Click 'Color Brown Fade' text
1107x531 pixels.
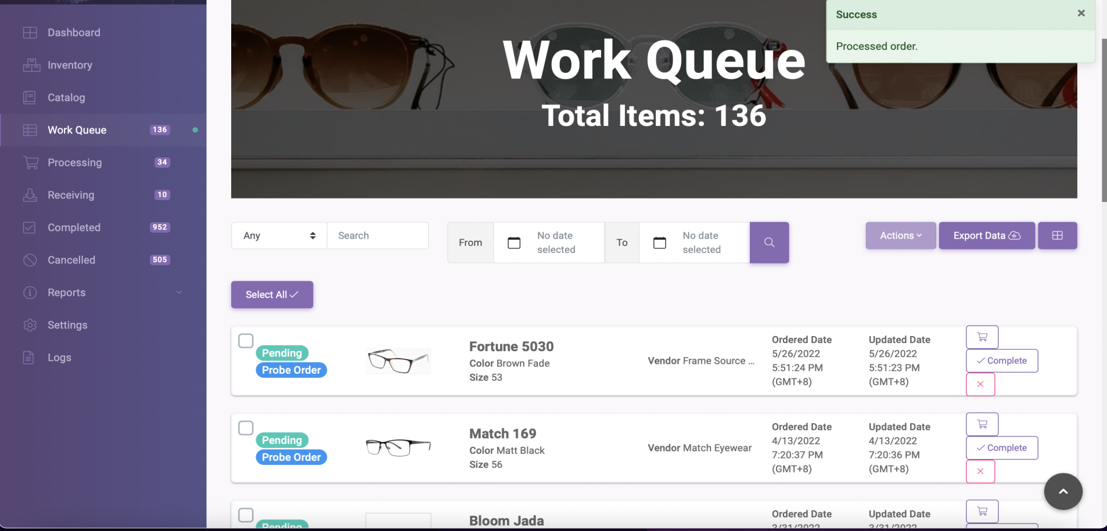click(510, 363)
